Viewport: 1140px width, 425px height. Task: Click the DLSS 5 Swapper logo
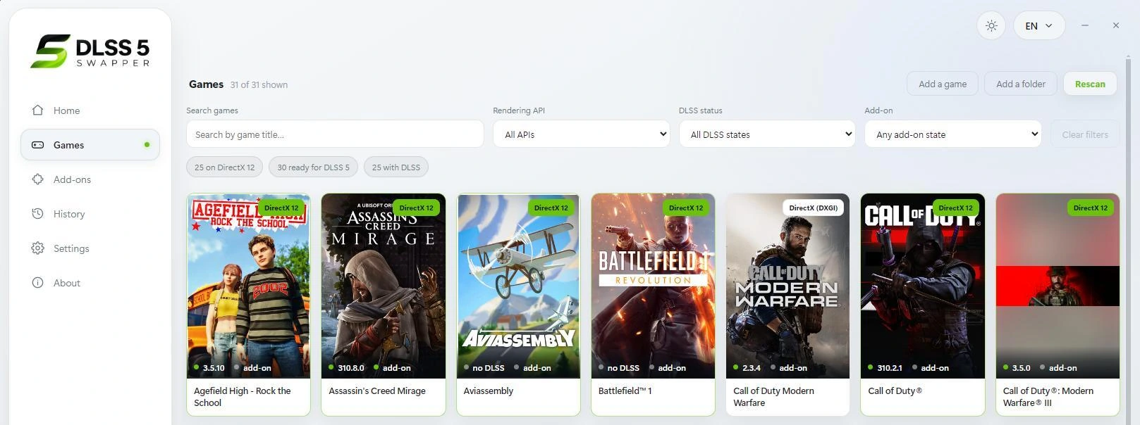[90, 51]
